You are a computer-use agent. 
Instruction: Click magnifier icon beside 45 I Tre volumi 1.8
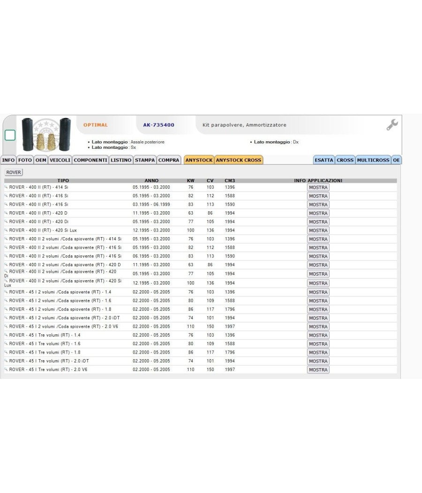[6, 352]
